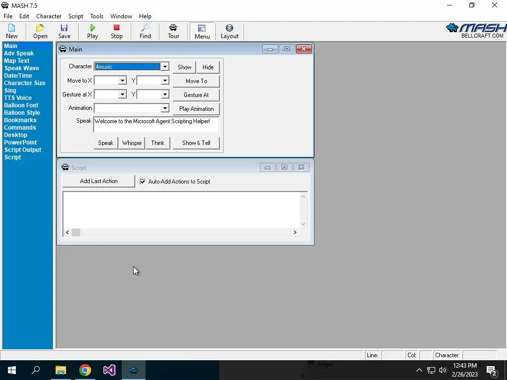
Task: Select Adv Speak in the sidebar
Action: (x=19, y=53)
